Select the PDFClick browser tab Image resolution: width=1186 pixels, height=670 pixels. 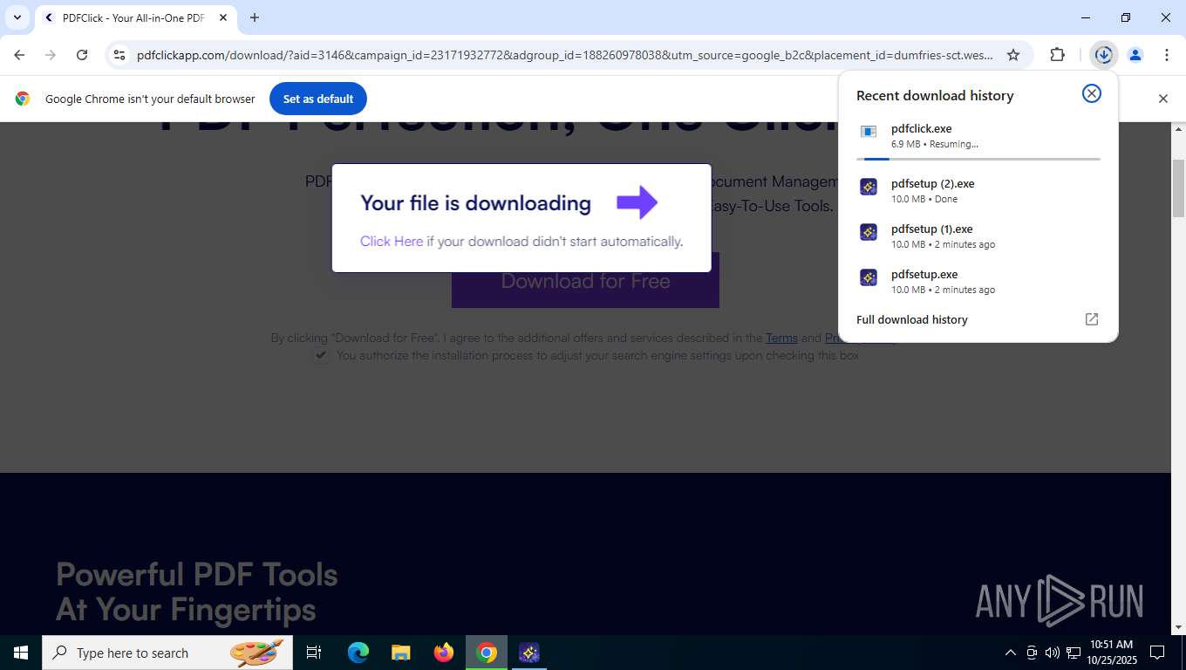(x=135, y=17)
